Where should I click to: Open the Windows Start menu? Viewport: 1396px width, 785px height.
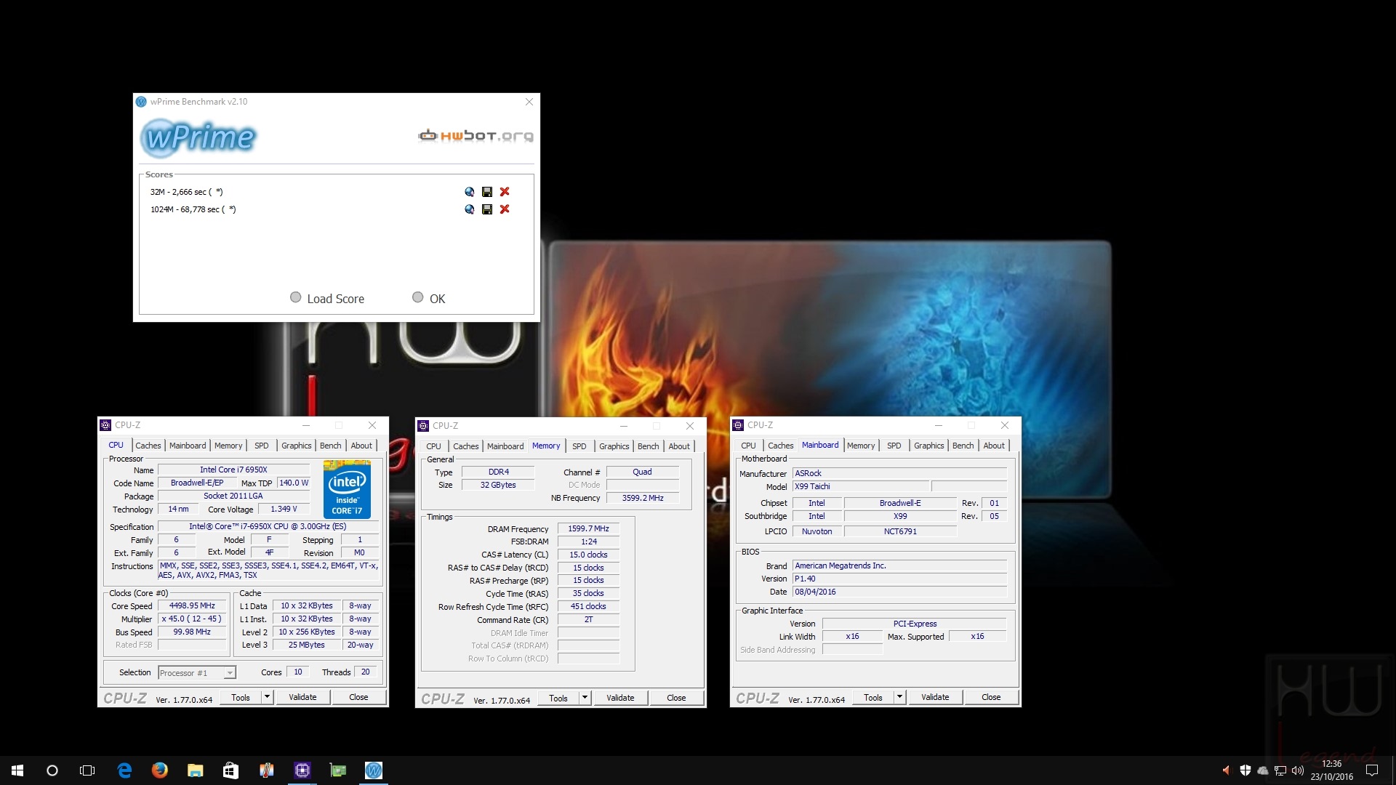coord(17,770)
